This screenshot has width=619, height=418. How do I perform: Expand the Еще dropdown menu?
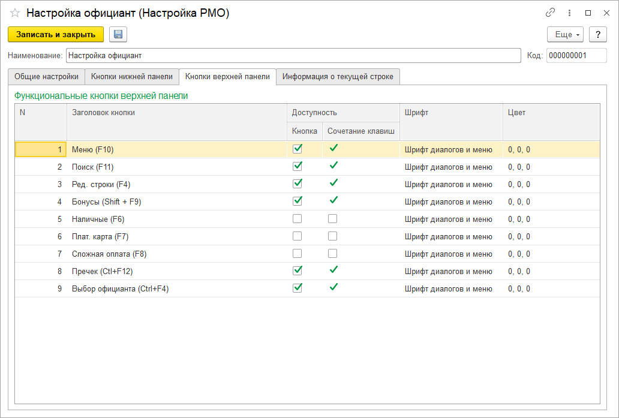[566, 35]
